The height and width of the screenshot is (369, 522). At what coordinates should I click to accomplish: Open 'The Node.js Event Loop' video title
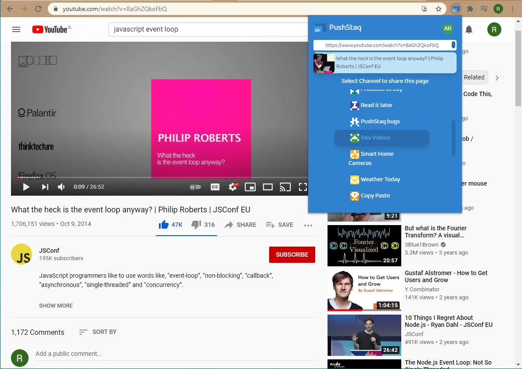(448, 364)
